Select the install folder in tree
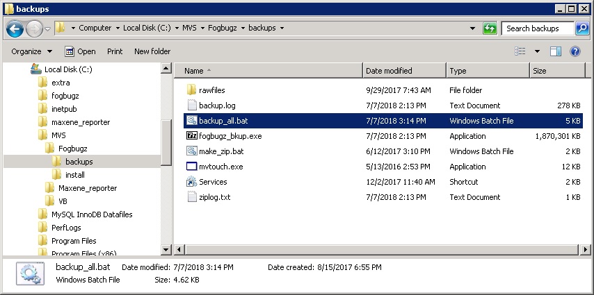Screen dimensions: 594x295 coord(74,175)
